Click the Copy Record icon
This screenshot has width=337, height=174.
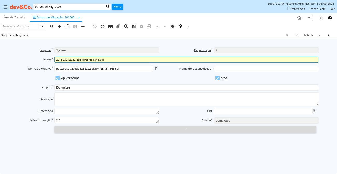pos(67,26)
